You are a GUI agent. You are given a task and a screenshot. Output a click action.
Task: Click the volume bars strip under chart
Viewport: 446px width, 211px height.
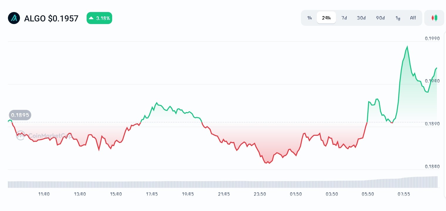point(223,182)
